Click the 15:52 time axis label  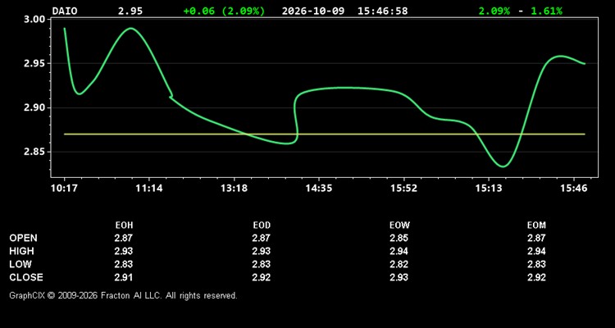click(x=404, y=189)
